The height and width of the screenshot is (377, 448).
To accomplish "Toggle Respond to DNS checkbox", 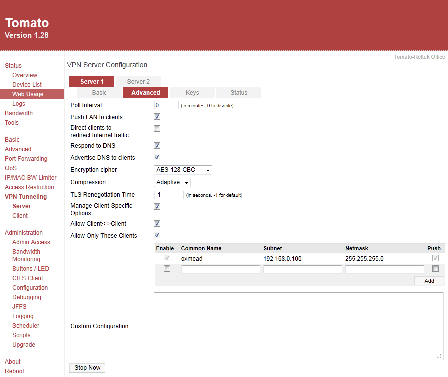I will [x=157, y=146].
